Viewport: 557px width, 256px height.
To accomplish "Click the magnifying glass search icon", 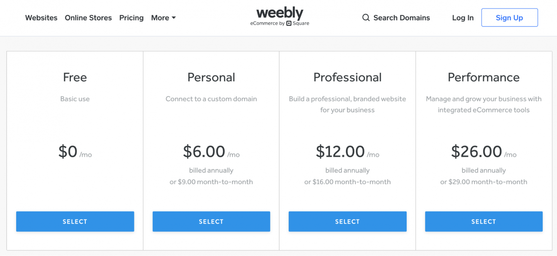I will 366,18.
